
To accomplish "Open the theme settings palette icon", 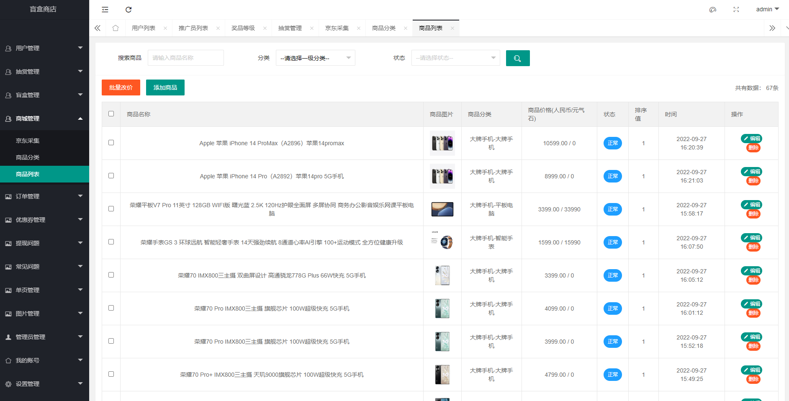I will click(x=713, y=9).
